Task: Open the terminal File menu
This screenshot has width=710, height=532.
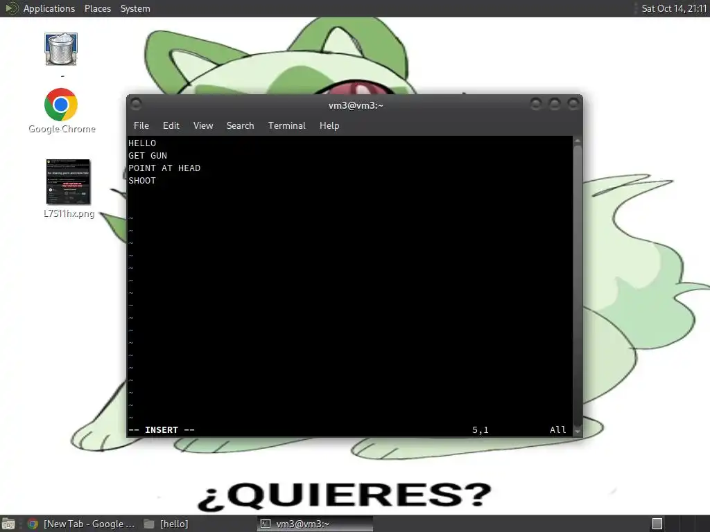Action: pyautogui.click(x=141, y=126)
